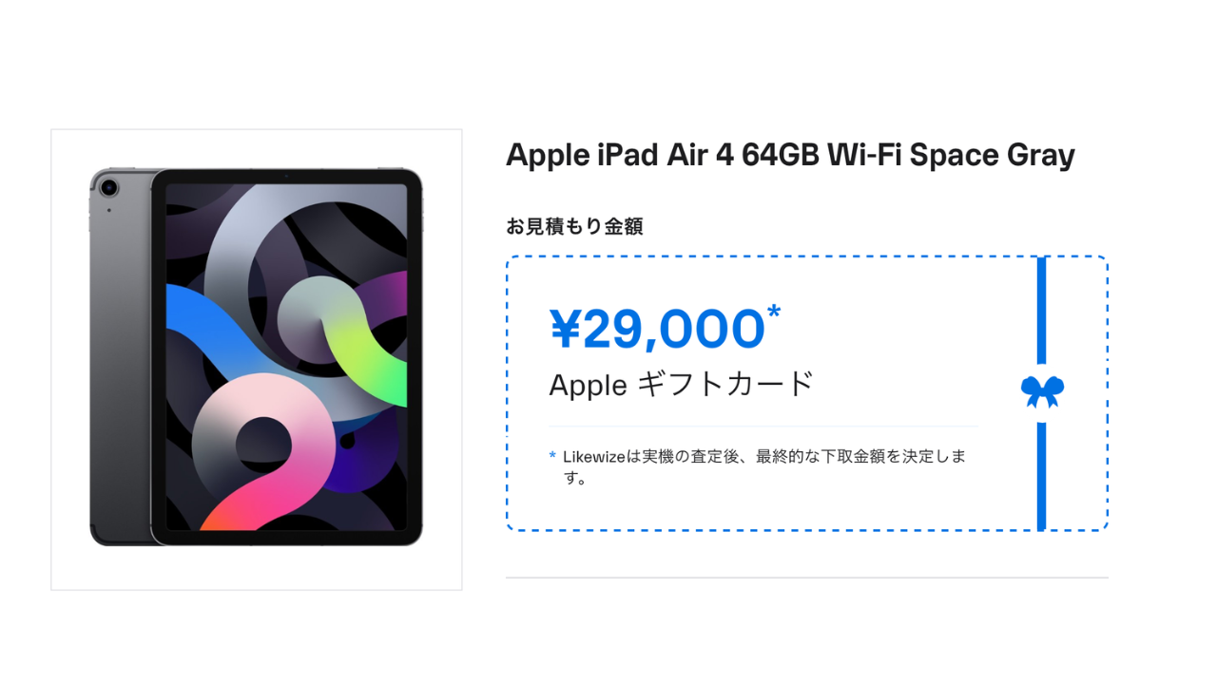Click the asterisk beside the ¥29,000 price
Screen dimensions: 1217x684
pyautogui.click(x=774, y=313)
